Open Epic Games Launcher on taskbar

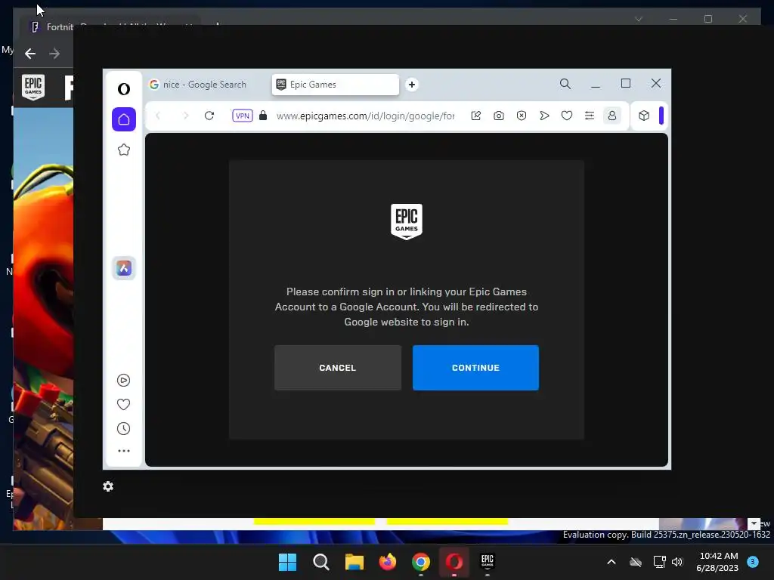pyautogui.click(x=488, y=561)
